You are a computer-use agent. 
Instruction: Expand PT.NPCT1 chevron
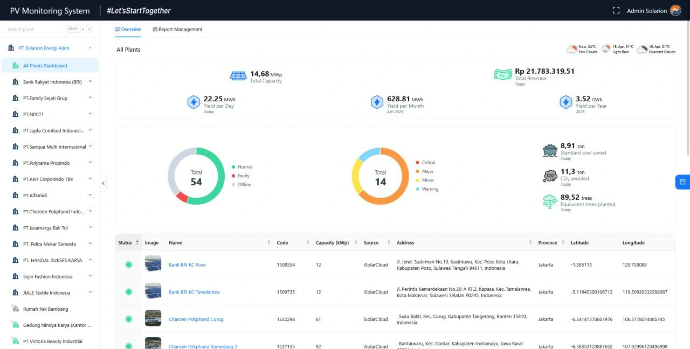(91, 114)
